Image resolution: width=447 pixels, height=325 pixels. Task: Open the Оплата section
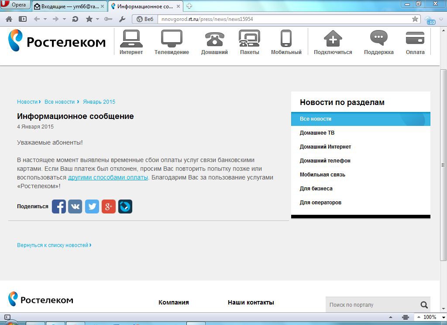click(415, 42)
